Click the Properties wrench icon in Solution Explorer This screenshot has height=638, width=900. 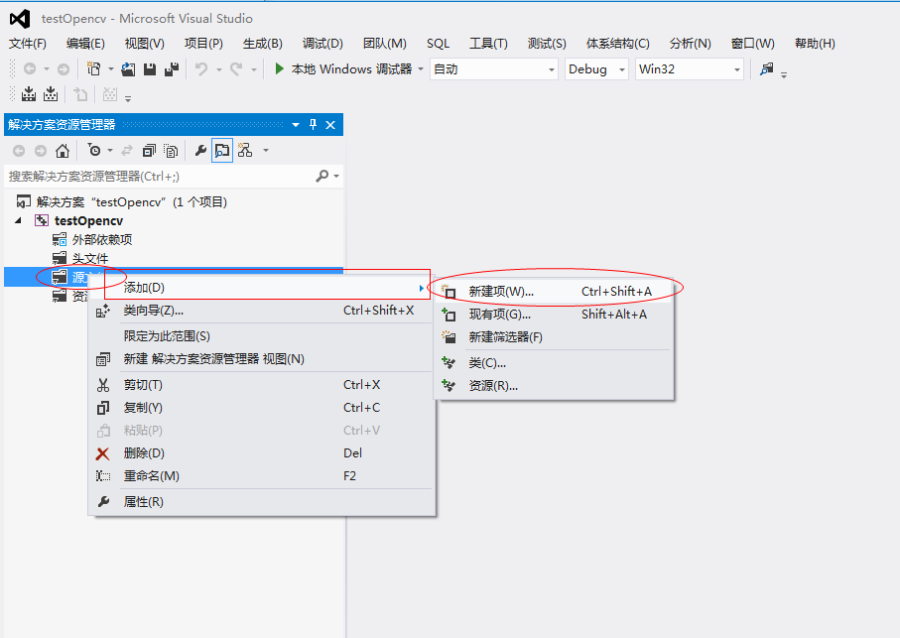(x=200, y=151)
